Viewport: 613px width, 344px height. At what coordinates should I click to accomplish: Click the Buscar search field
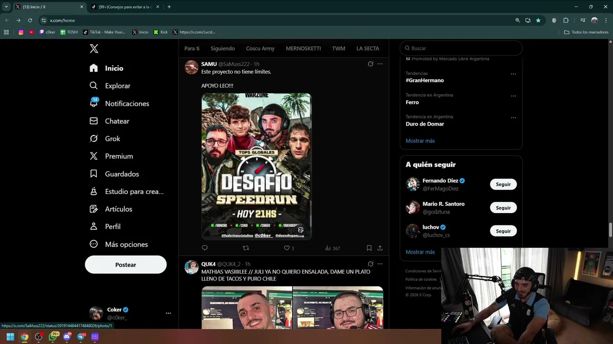coord(461,48)
